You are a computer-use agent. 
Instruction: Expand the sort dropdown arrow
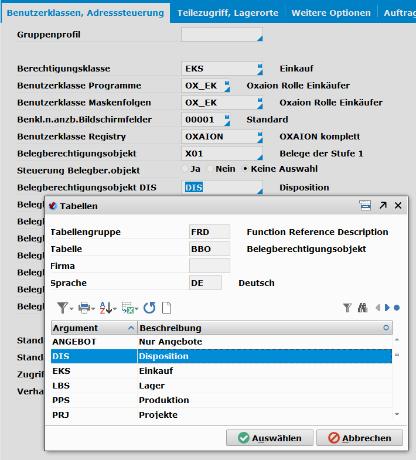115,309
